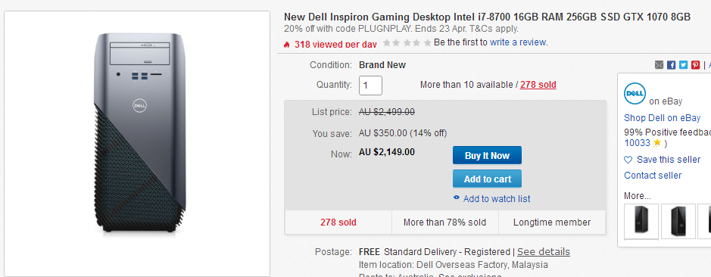711x277 pixels.
Task: Share listing on Facebook icon
Action: pyautogui.click(x=672, y=65)
